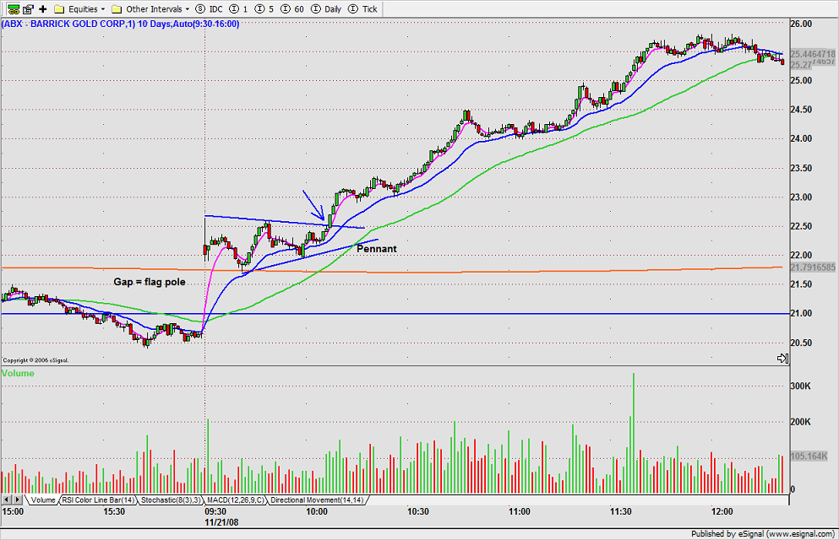Click the ABX Barrick Gold Corp chart title
This screenshot has width=839, height=540.
pos(120,24)
